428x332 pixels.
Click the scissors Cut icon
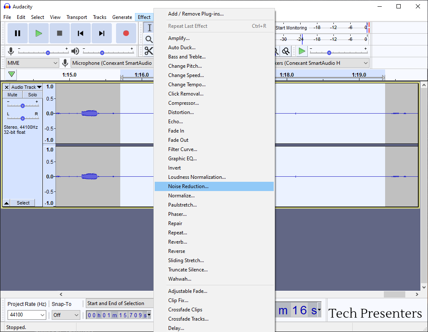click(149, 51)
